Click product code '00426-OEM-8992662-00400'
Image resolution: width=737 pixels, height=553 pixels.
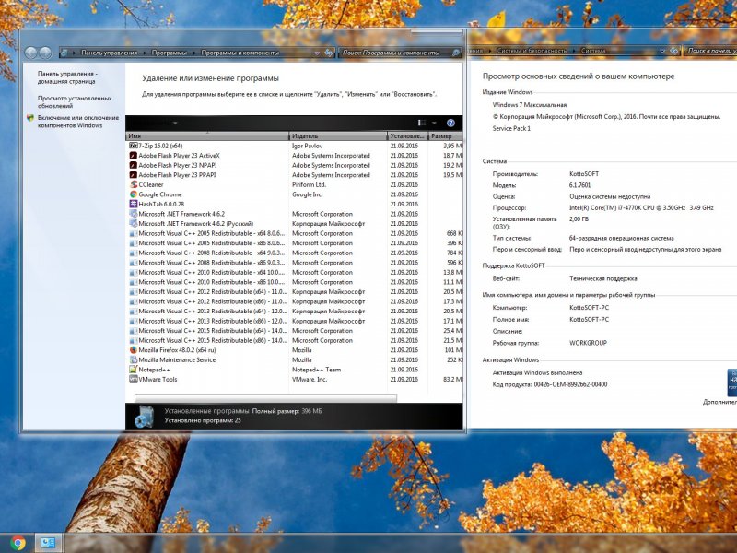[570, 384]
